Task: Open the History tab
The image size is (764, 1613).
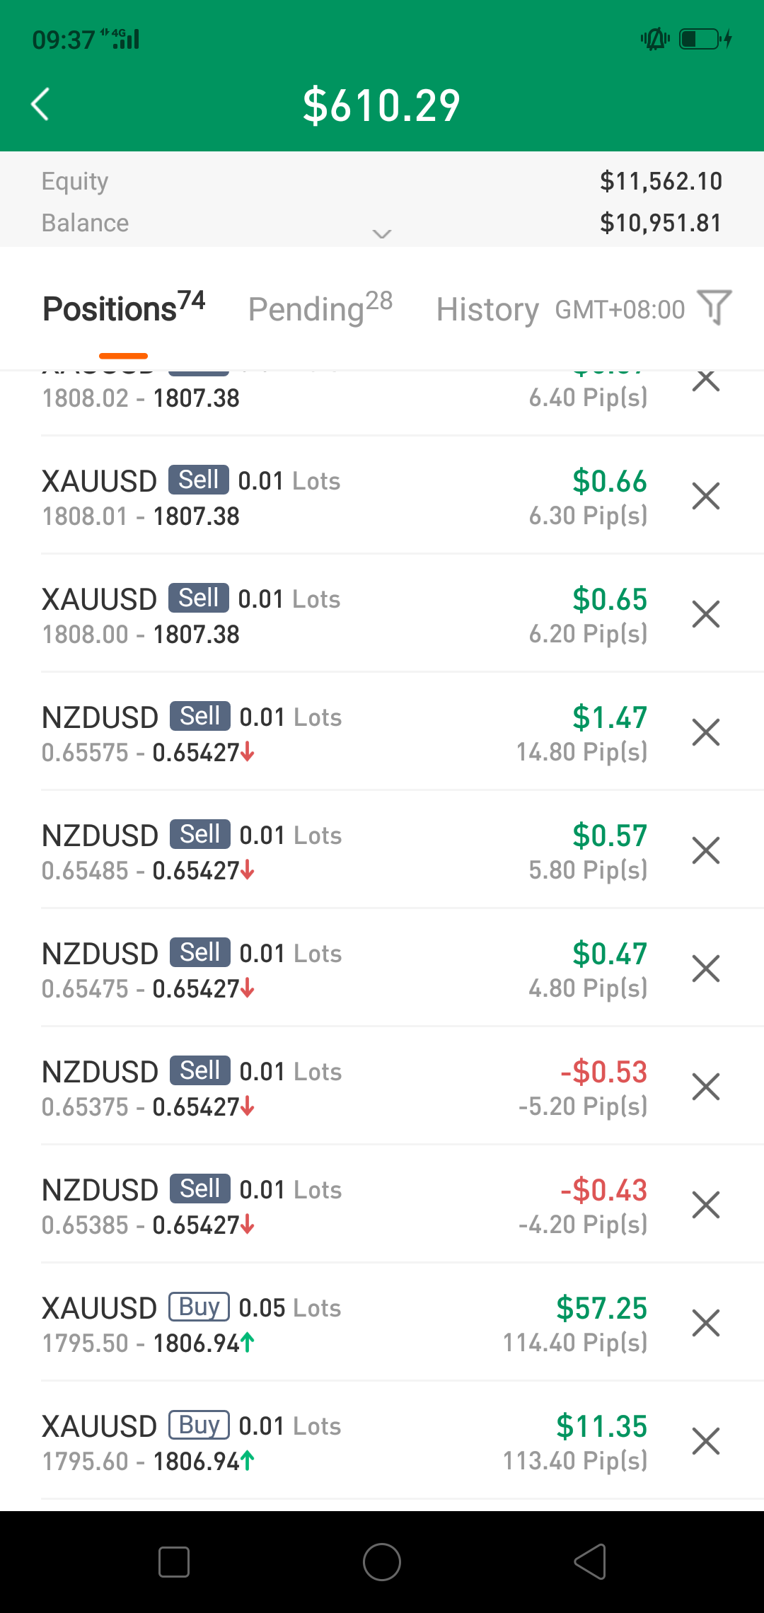Action: tap(487, 310)
